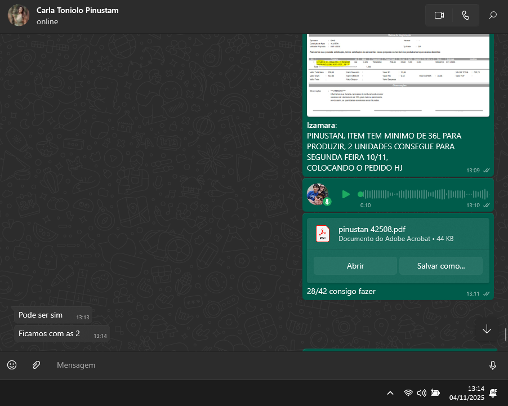Click the PDF file icon for pinustan 42508

click(x=323, y=234)
